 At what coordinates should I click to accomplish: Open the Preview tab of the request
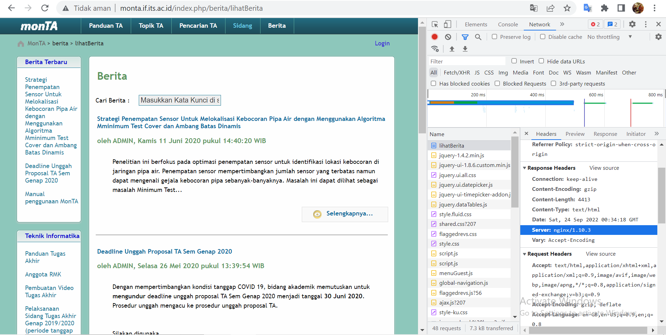point(575,134)
